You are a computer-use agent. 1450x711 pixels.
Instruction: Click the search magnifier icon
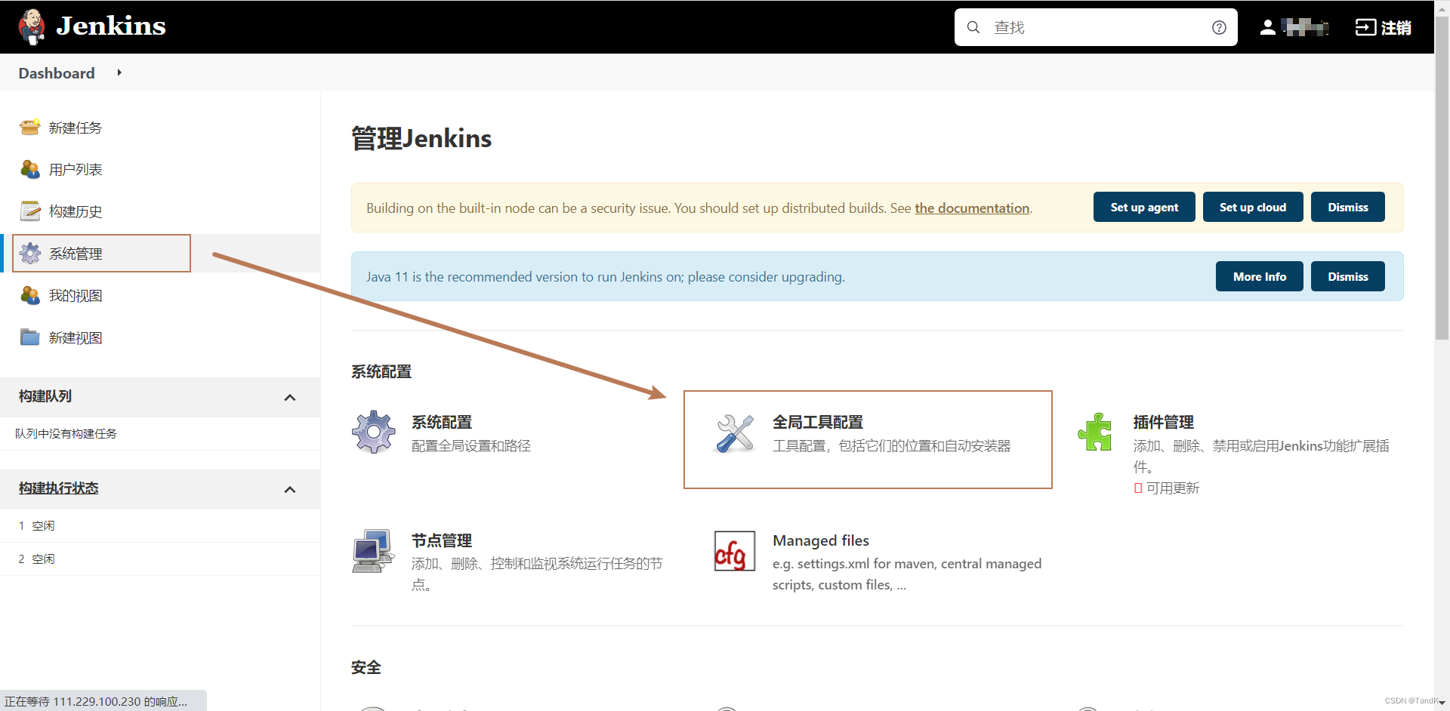tap(973, 27)
